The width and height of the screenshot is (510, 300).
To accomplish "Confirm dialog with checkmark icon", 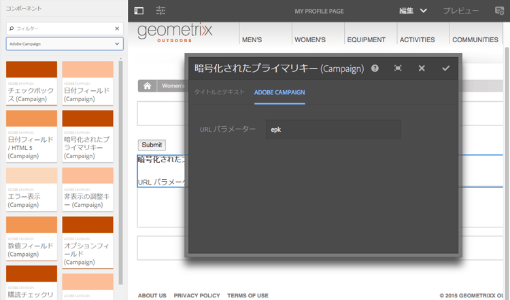I will [445, 68].
